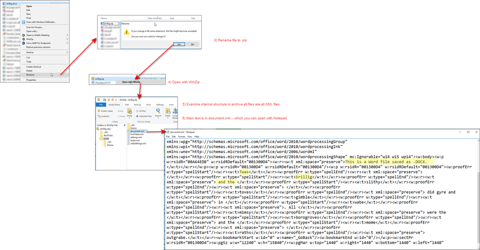Expand the Cisco AMP For Endpoints submenu arrow
The image size is (480, 250).
(67, 43)
